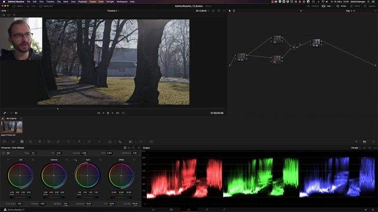
Task: Open the Color Warper palette
Action: [x=69, y=142]
